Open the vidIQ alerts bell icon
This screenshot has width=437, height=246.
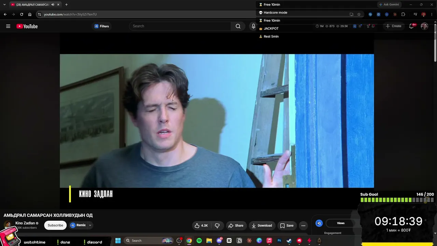[373, 26]
